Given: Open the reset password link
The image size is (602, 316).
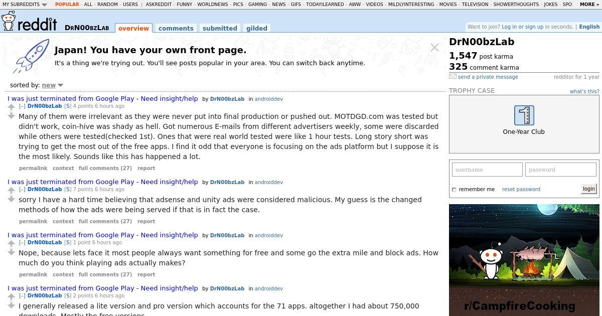Looking at the screenshot, I should click(521, 190).
